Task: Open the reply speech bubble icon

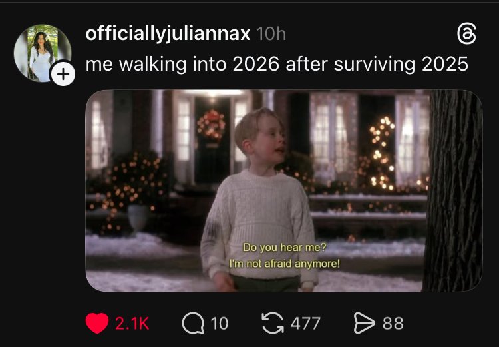Action: [x=193, y=323]
